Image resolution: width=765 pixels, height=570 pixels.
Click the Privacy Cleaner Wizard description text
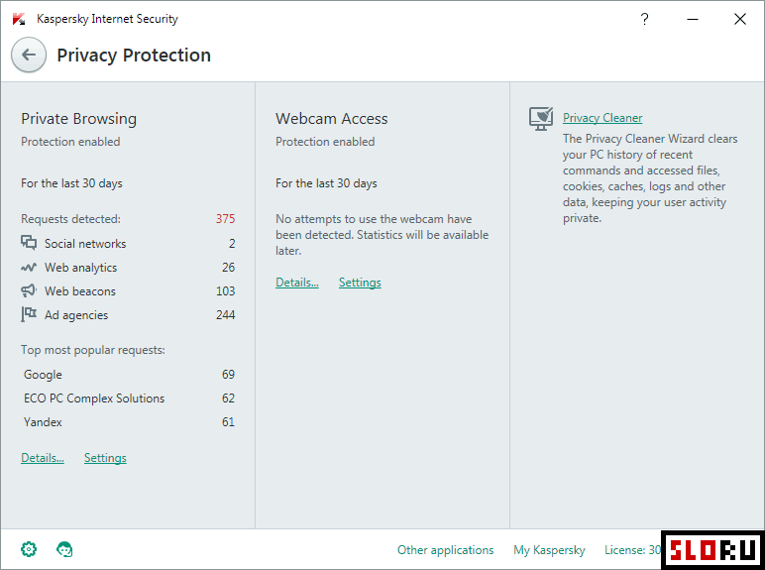650,178
